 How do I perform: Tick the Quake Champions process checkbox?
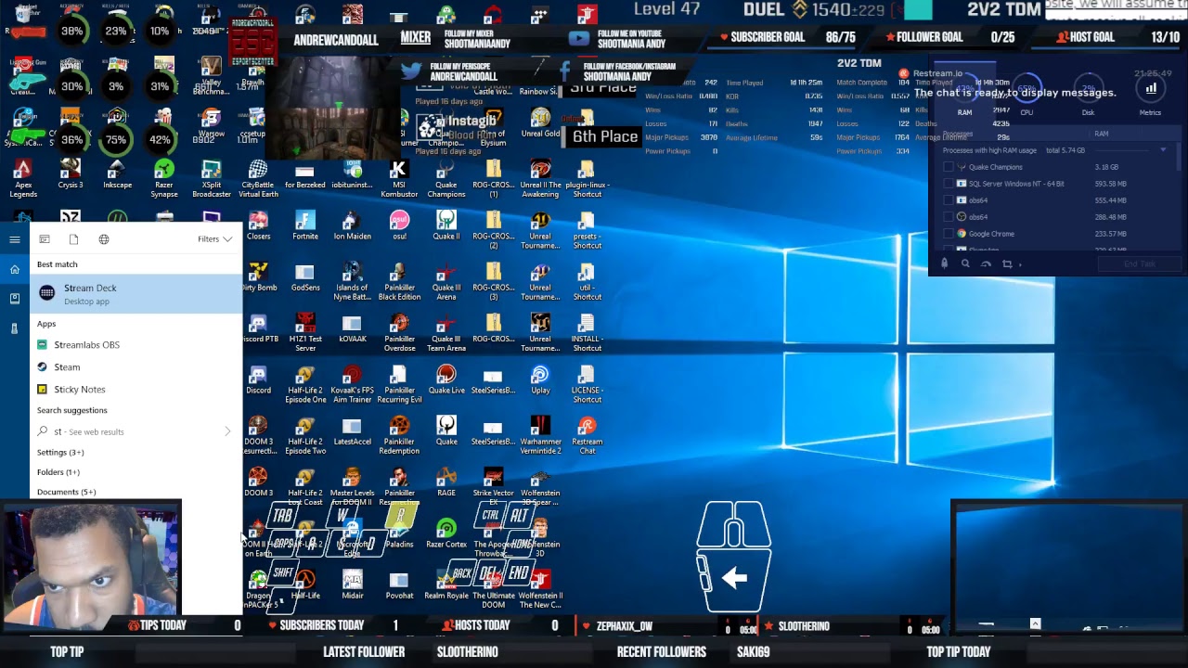pos(948,167)
